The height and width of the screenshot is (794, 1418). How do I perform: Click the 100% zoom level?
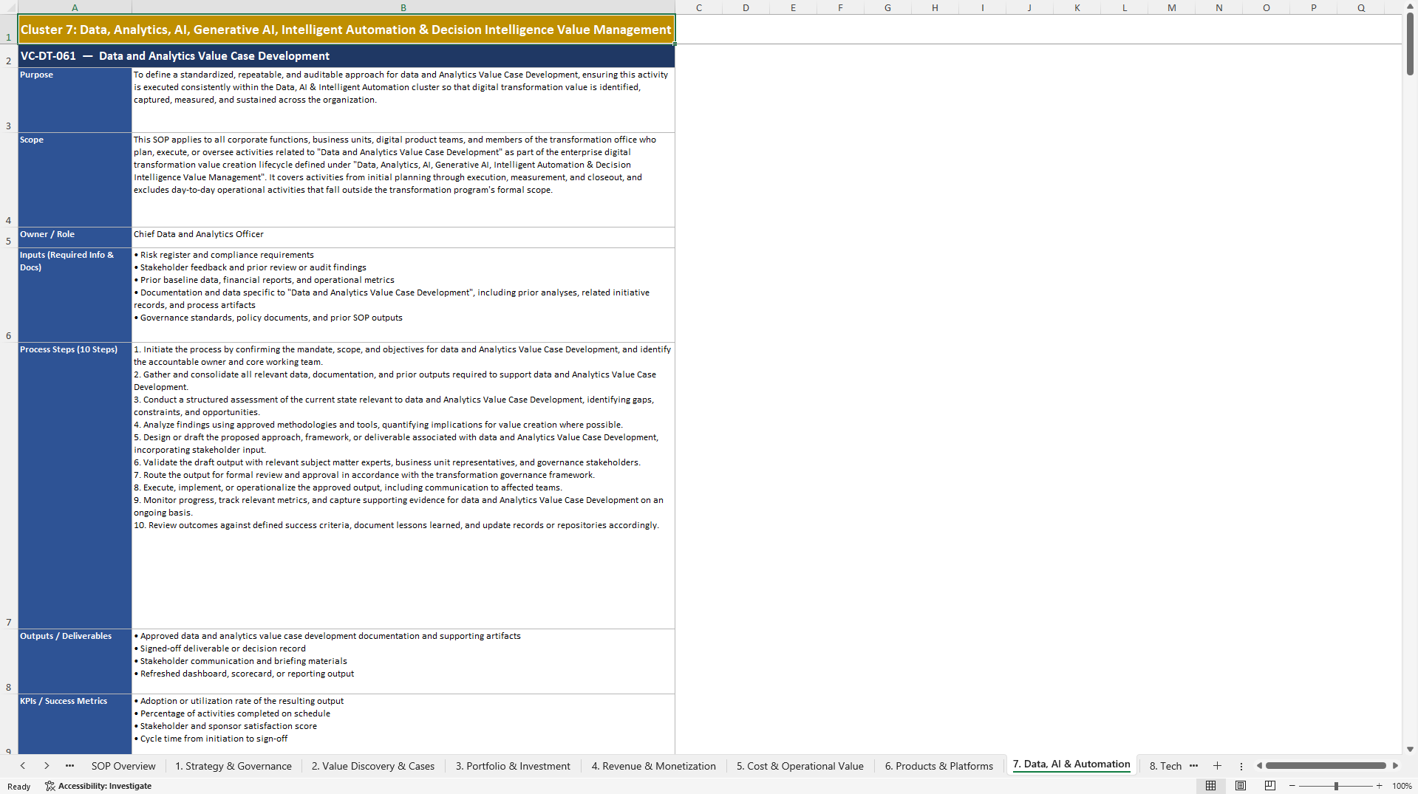tap(1402, 786)
